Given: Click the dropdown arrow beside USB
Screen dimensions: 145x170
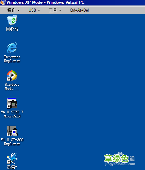Looking at the screenshot, I should (39, 11).
